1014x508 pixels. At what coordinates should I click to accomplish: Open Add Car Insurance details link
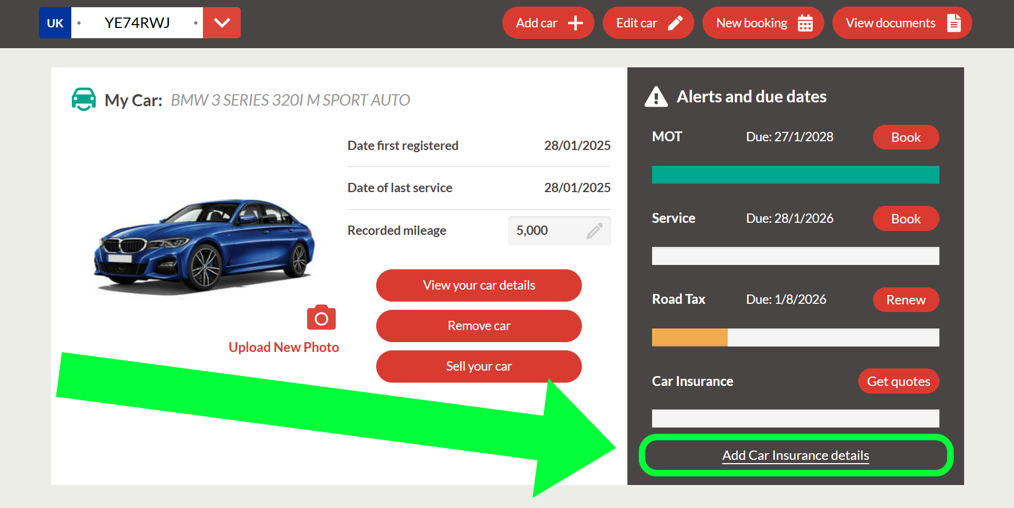tap(795, 455)
